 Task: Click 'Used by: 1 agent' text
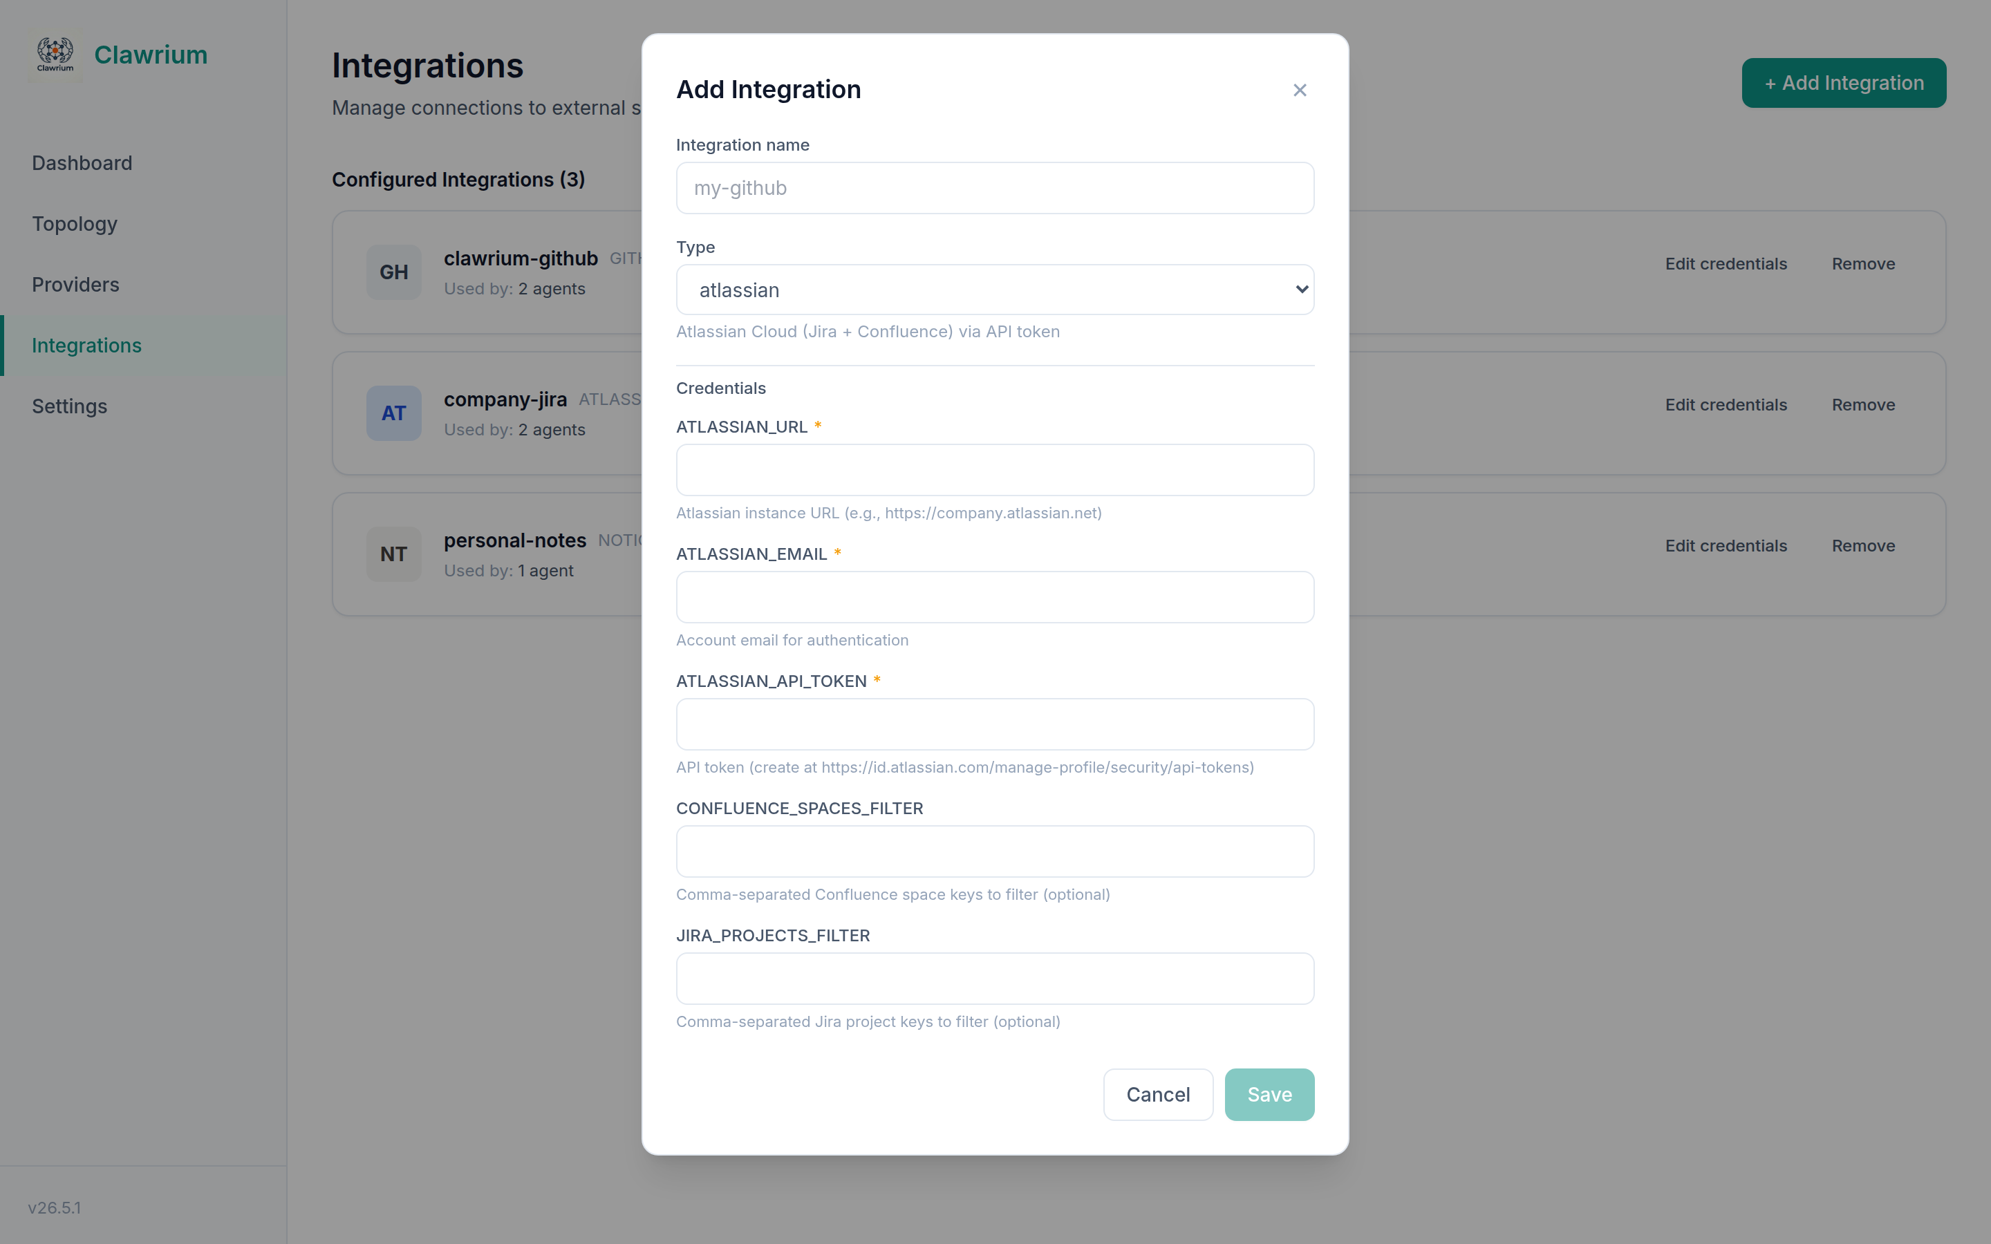tap(508, 571)
